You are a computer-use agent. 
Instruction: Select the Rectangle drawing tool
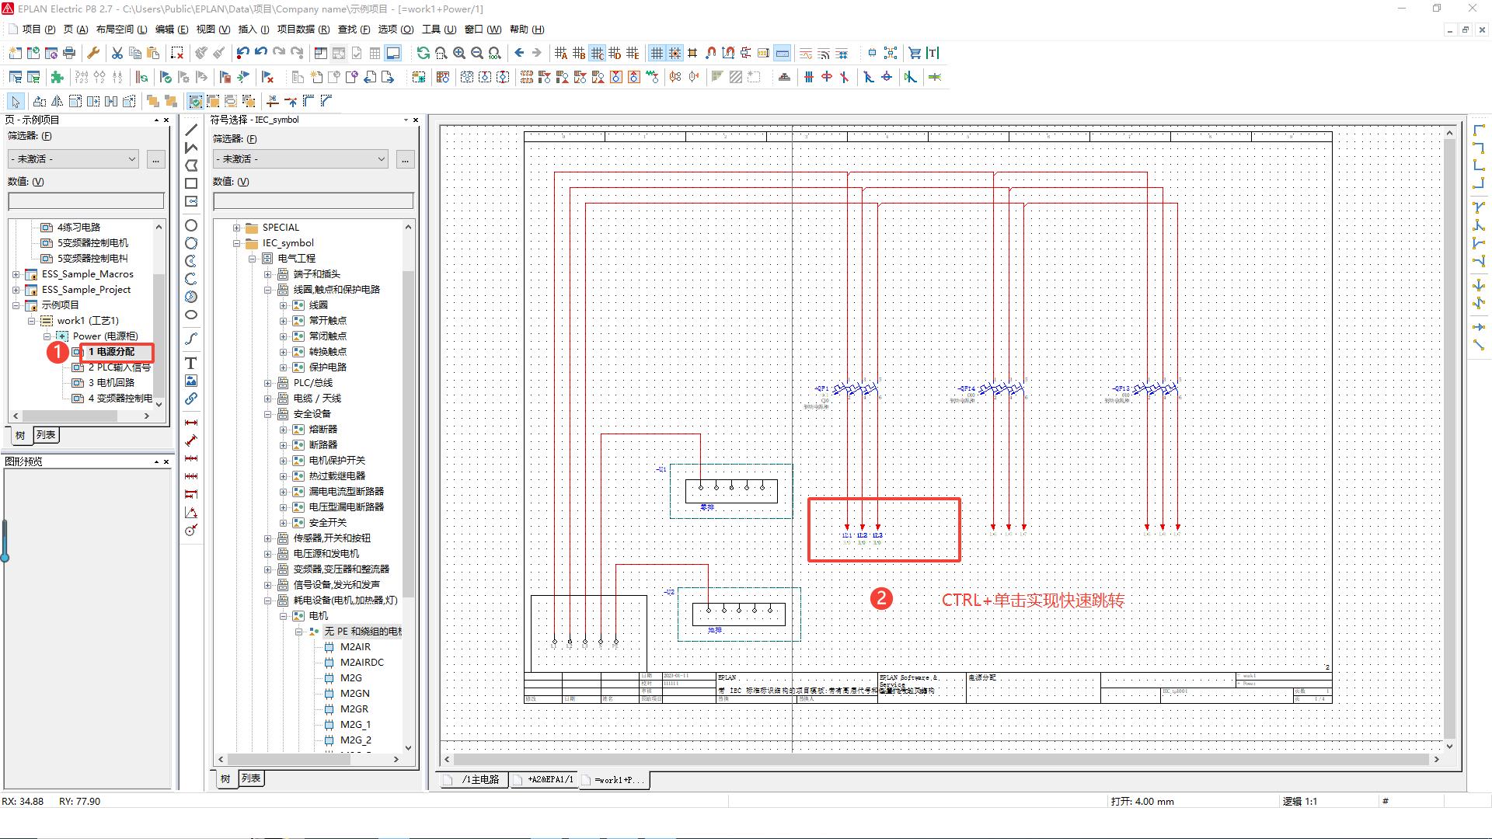(190, 183)
